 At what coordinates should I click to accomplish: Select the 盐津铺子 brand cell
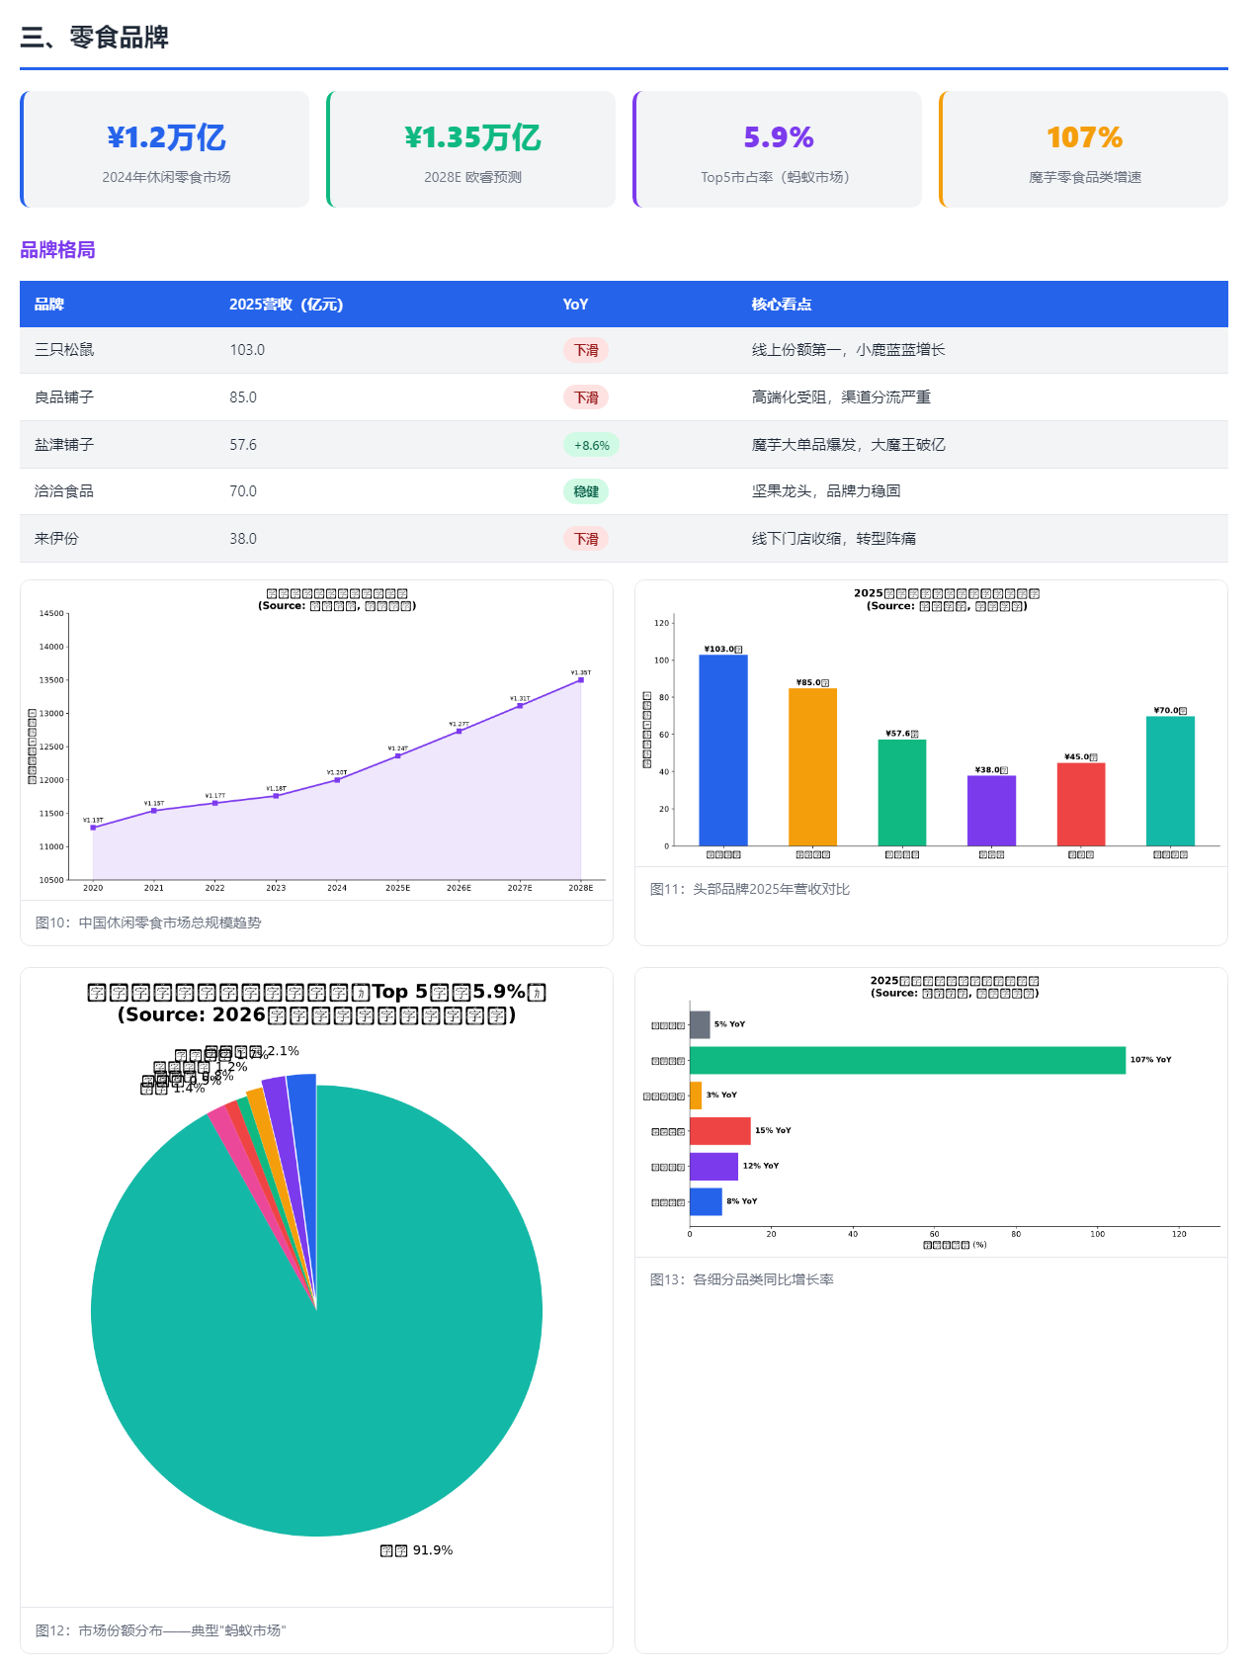click(64, 445)
